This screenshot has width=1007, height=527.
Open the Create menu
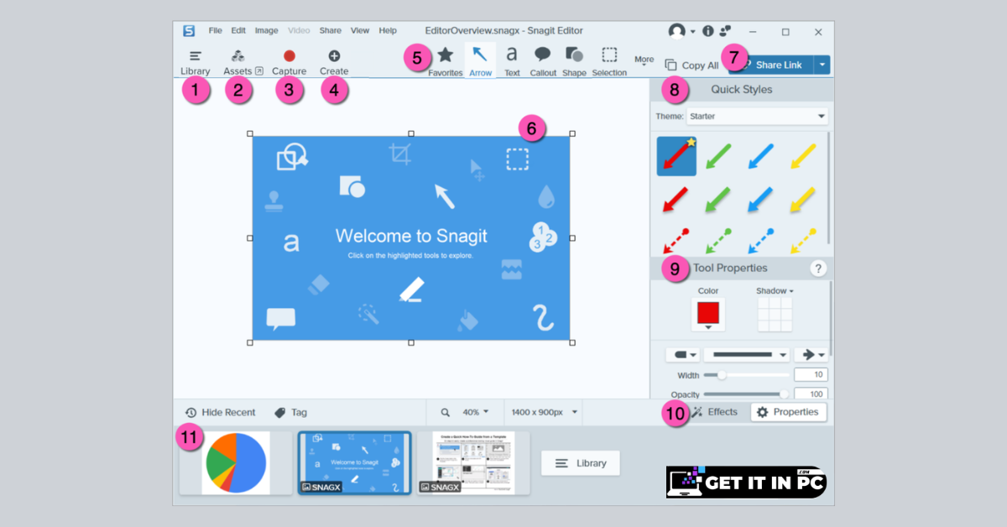[334, 63]
